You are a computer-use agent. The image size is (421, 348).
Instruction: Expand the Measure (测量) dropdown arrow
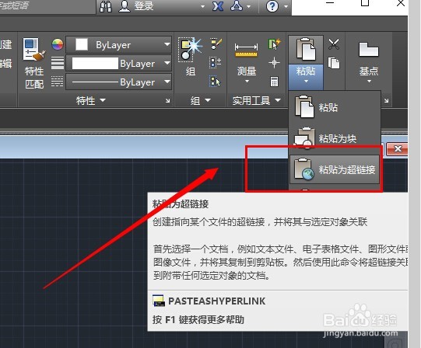[x=247, y=82]
